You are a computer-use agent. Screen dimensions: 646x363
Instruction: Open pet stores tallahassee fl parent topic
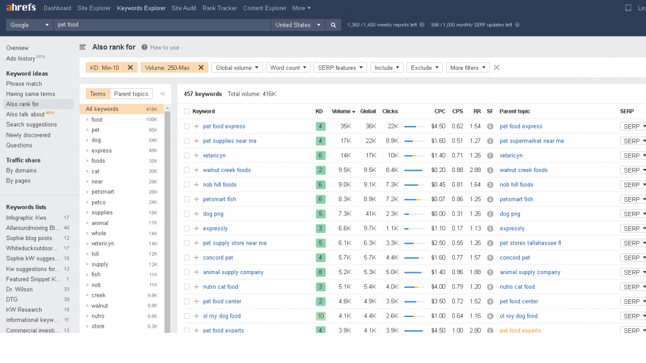[530, 243]
